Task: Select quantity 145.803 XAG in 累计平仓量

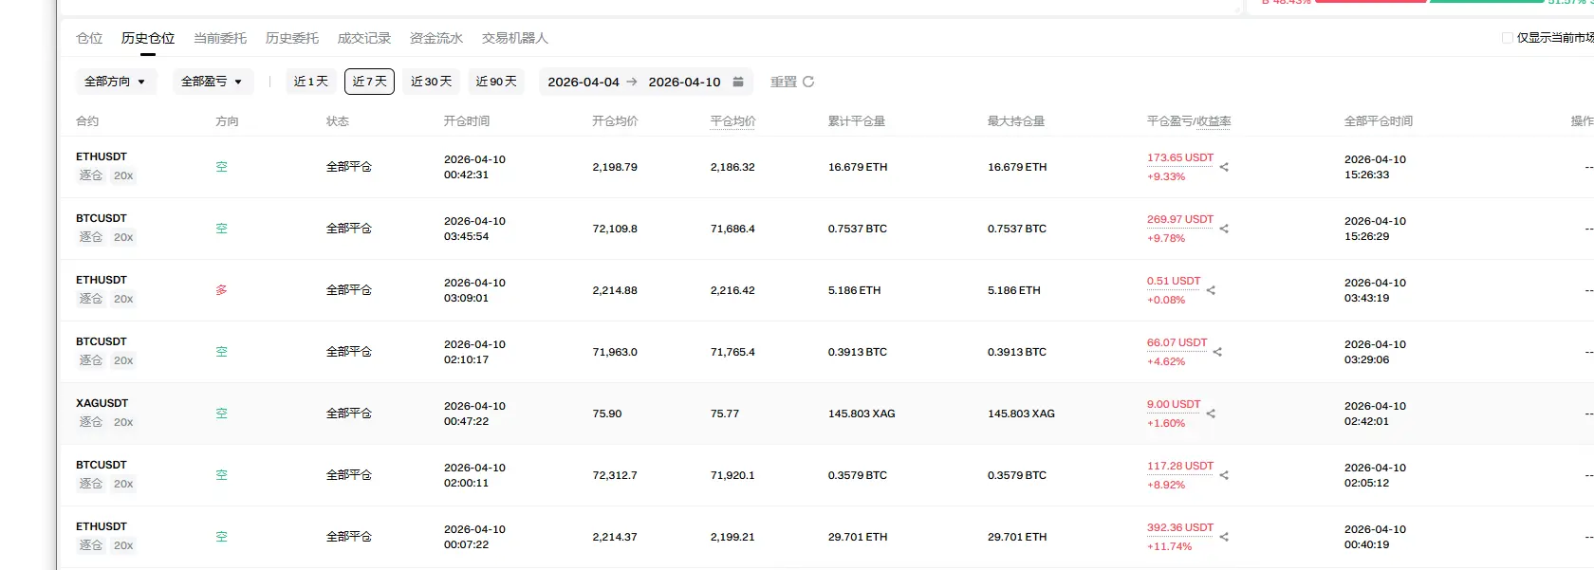Action: click(862, 414)
